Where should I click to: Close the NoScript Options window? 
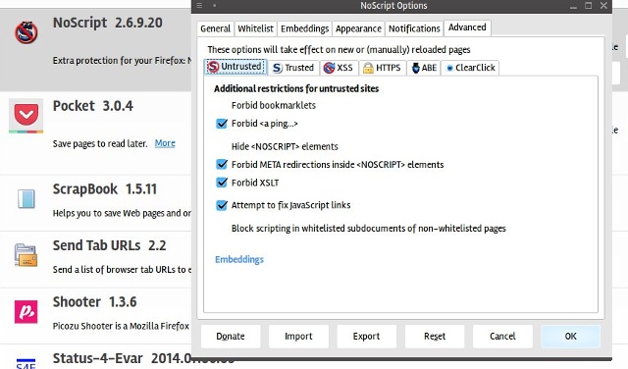[x=603, y=6]
